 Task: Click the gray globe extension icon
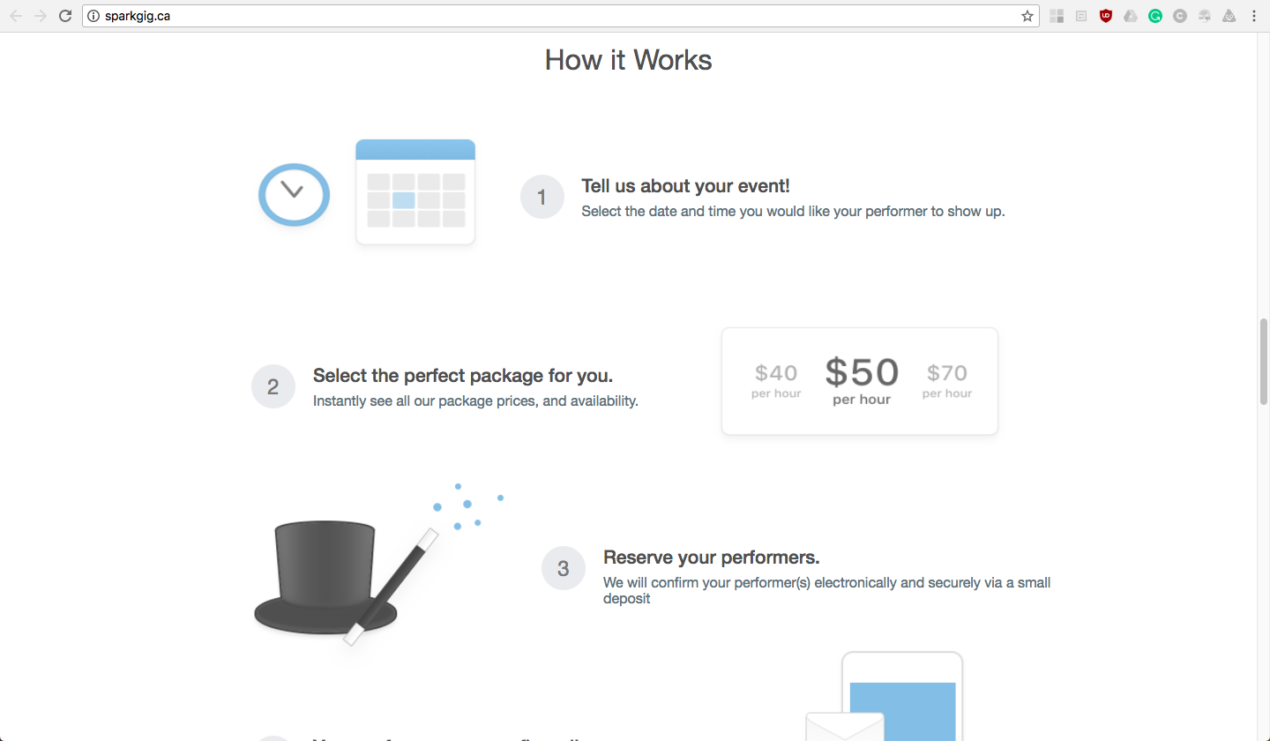1205,16
